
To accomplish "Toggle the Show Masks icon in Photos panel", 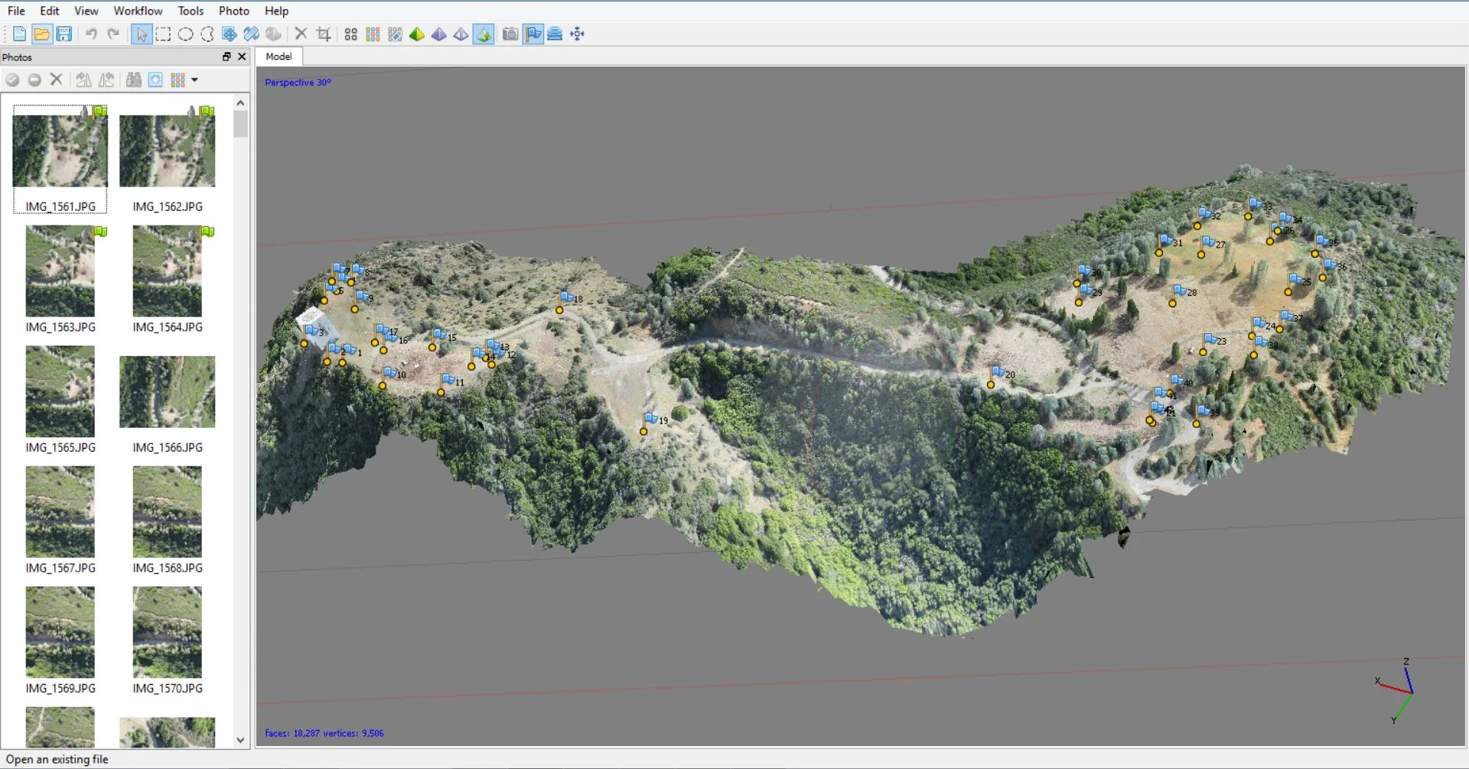I will [155, 79].
